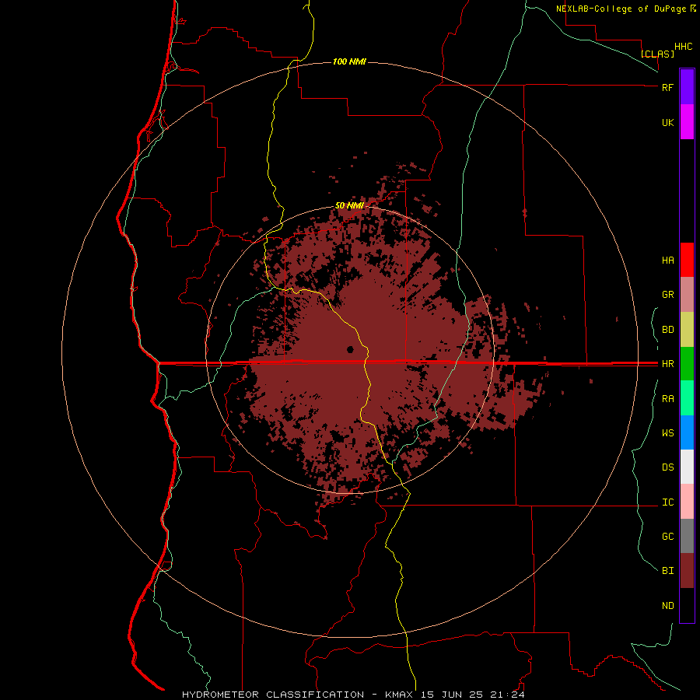700x700 pixels.
Task: Click the WS legend label
Action: pos(667,433)
